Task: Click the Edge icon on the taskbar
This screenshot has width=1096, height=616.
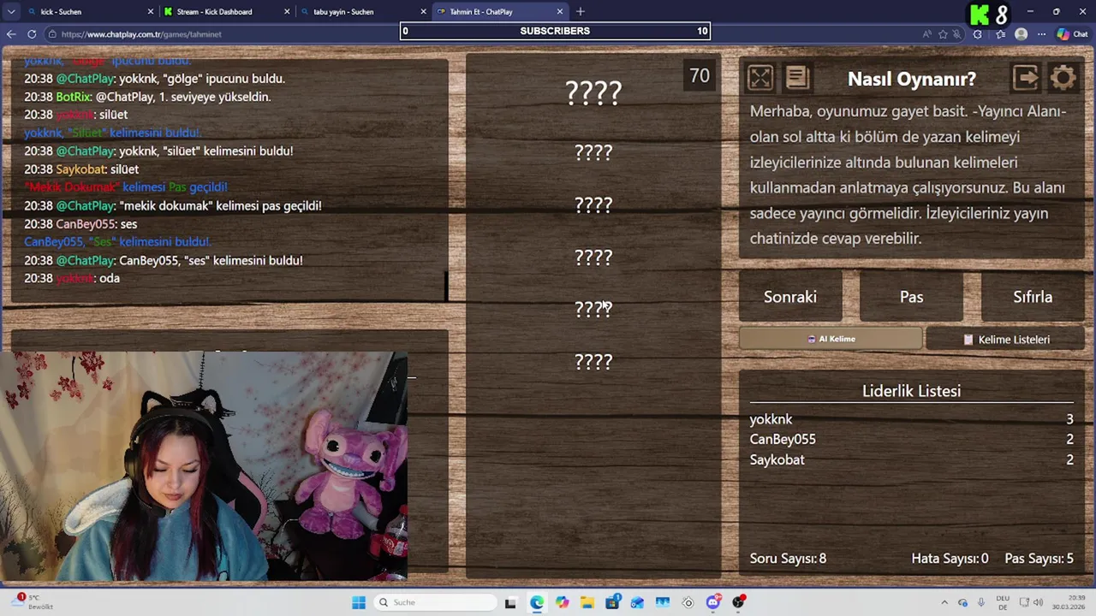Action: pyautogui.click(x=536, y=602)
